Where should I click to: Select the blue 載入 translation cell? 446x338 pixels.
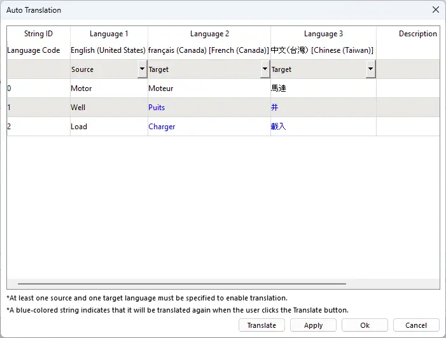pyautogui.click(x=323, y=126)
